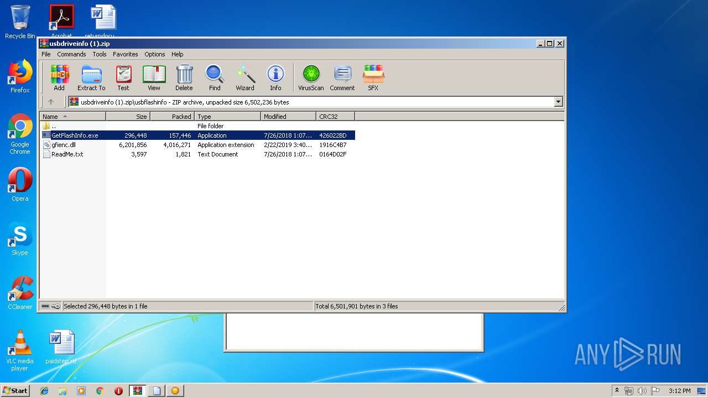Click the Add toolbar icon

click(x=59, y=77)
